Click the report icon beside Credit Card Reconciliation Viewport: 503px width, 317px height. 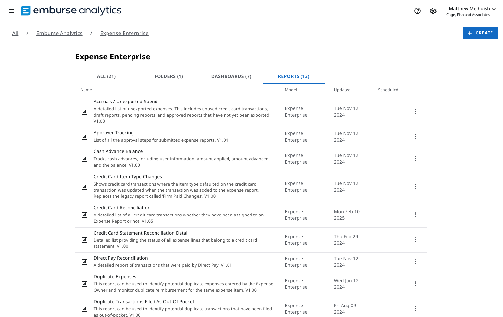(x=84, y=215)
